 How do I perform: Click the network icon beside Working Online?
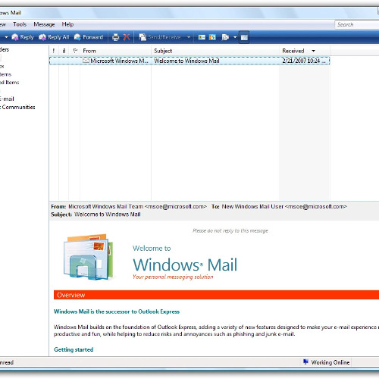305,362
